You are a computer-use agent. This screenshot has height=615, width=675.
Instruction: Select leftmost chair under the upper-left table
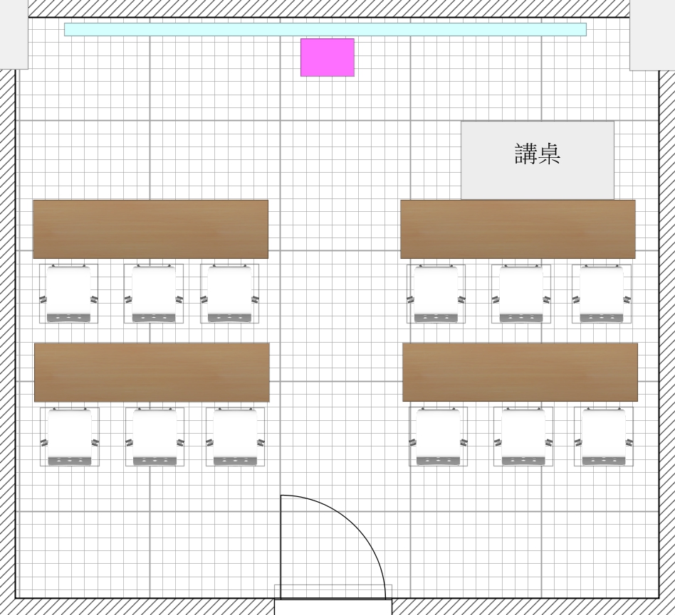(68, 294)
